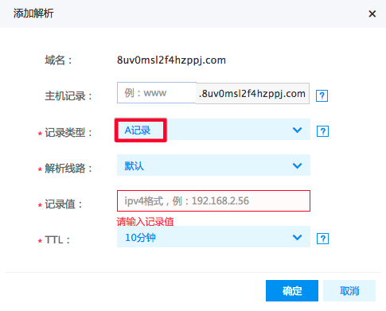Click the TTL label
386x311 pixels.
coord(57,240)
